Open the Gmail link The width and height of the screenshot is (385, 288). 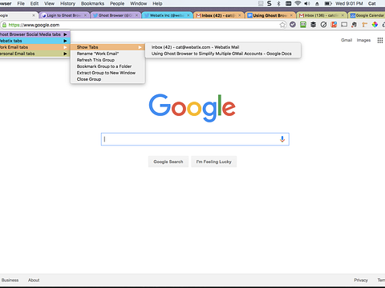tap(346, 40)
